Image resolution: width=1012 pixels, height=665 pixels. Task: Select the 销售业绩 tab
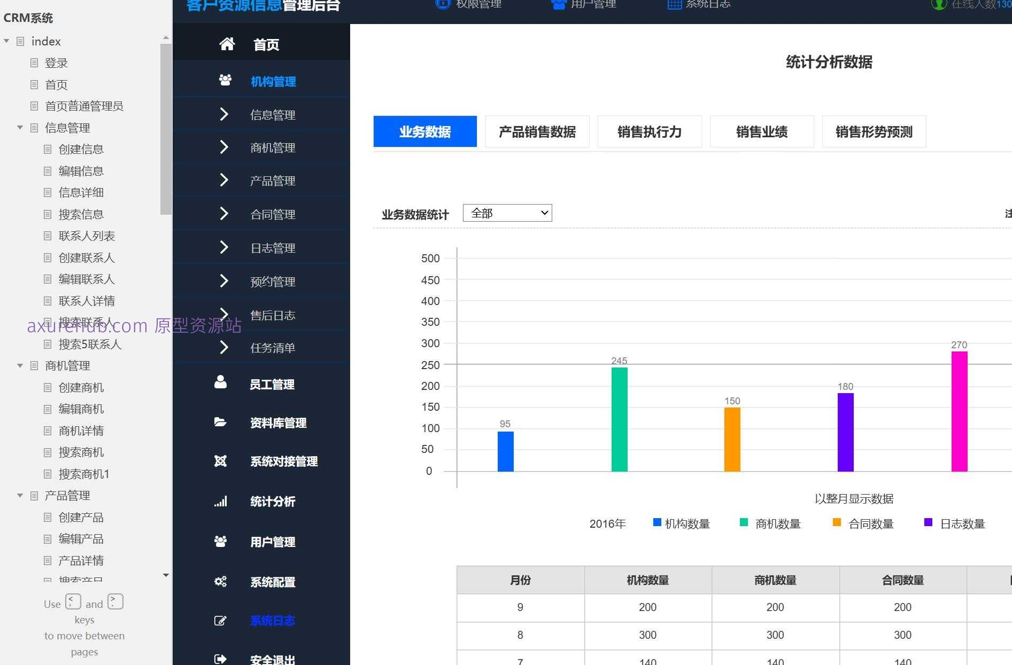tap(761, 131)
